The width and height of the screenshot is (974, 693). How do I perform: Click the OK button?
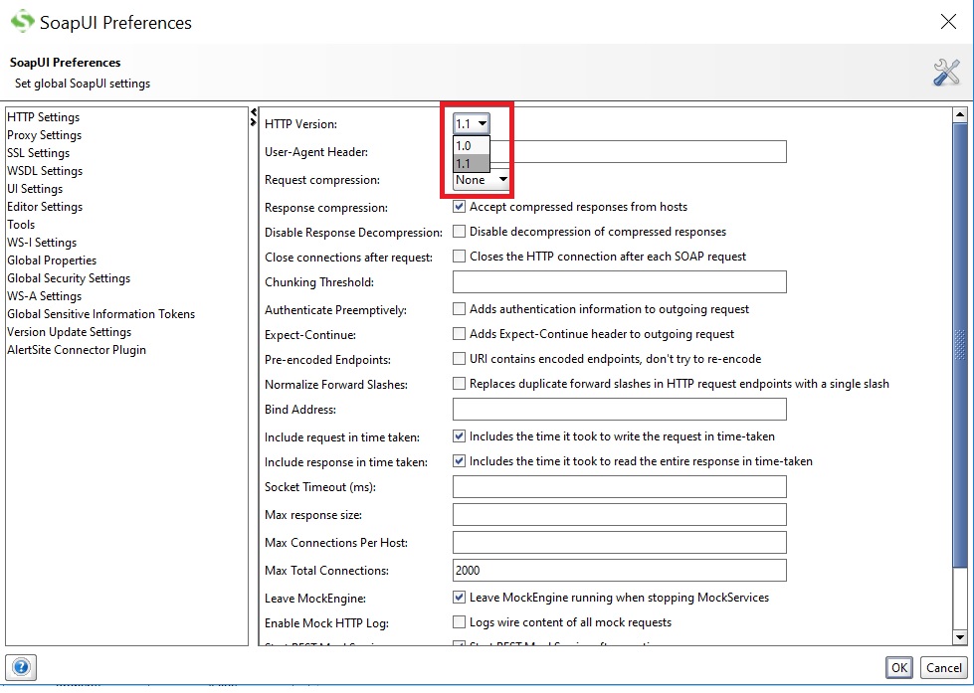click(x=898, y=667)
